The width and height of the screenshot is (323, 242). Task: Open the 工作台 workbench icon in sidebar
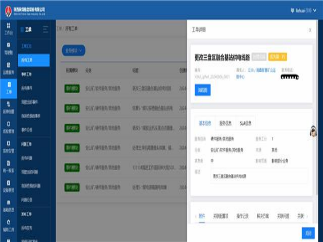click(8, 28)
